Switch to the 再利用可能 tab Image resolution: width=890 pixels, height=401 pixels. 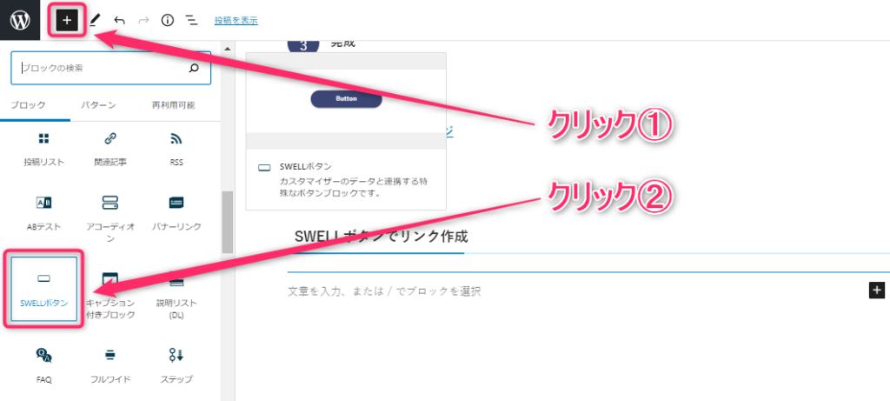click(173, 105)
